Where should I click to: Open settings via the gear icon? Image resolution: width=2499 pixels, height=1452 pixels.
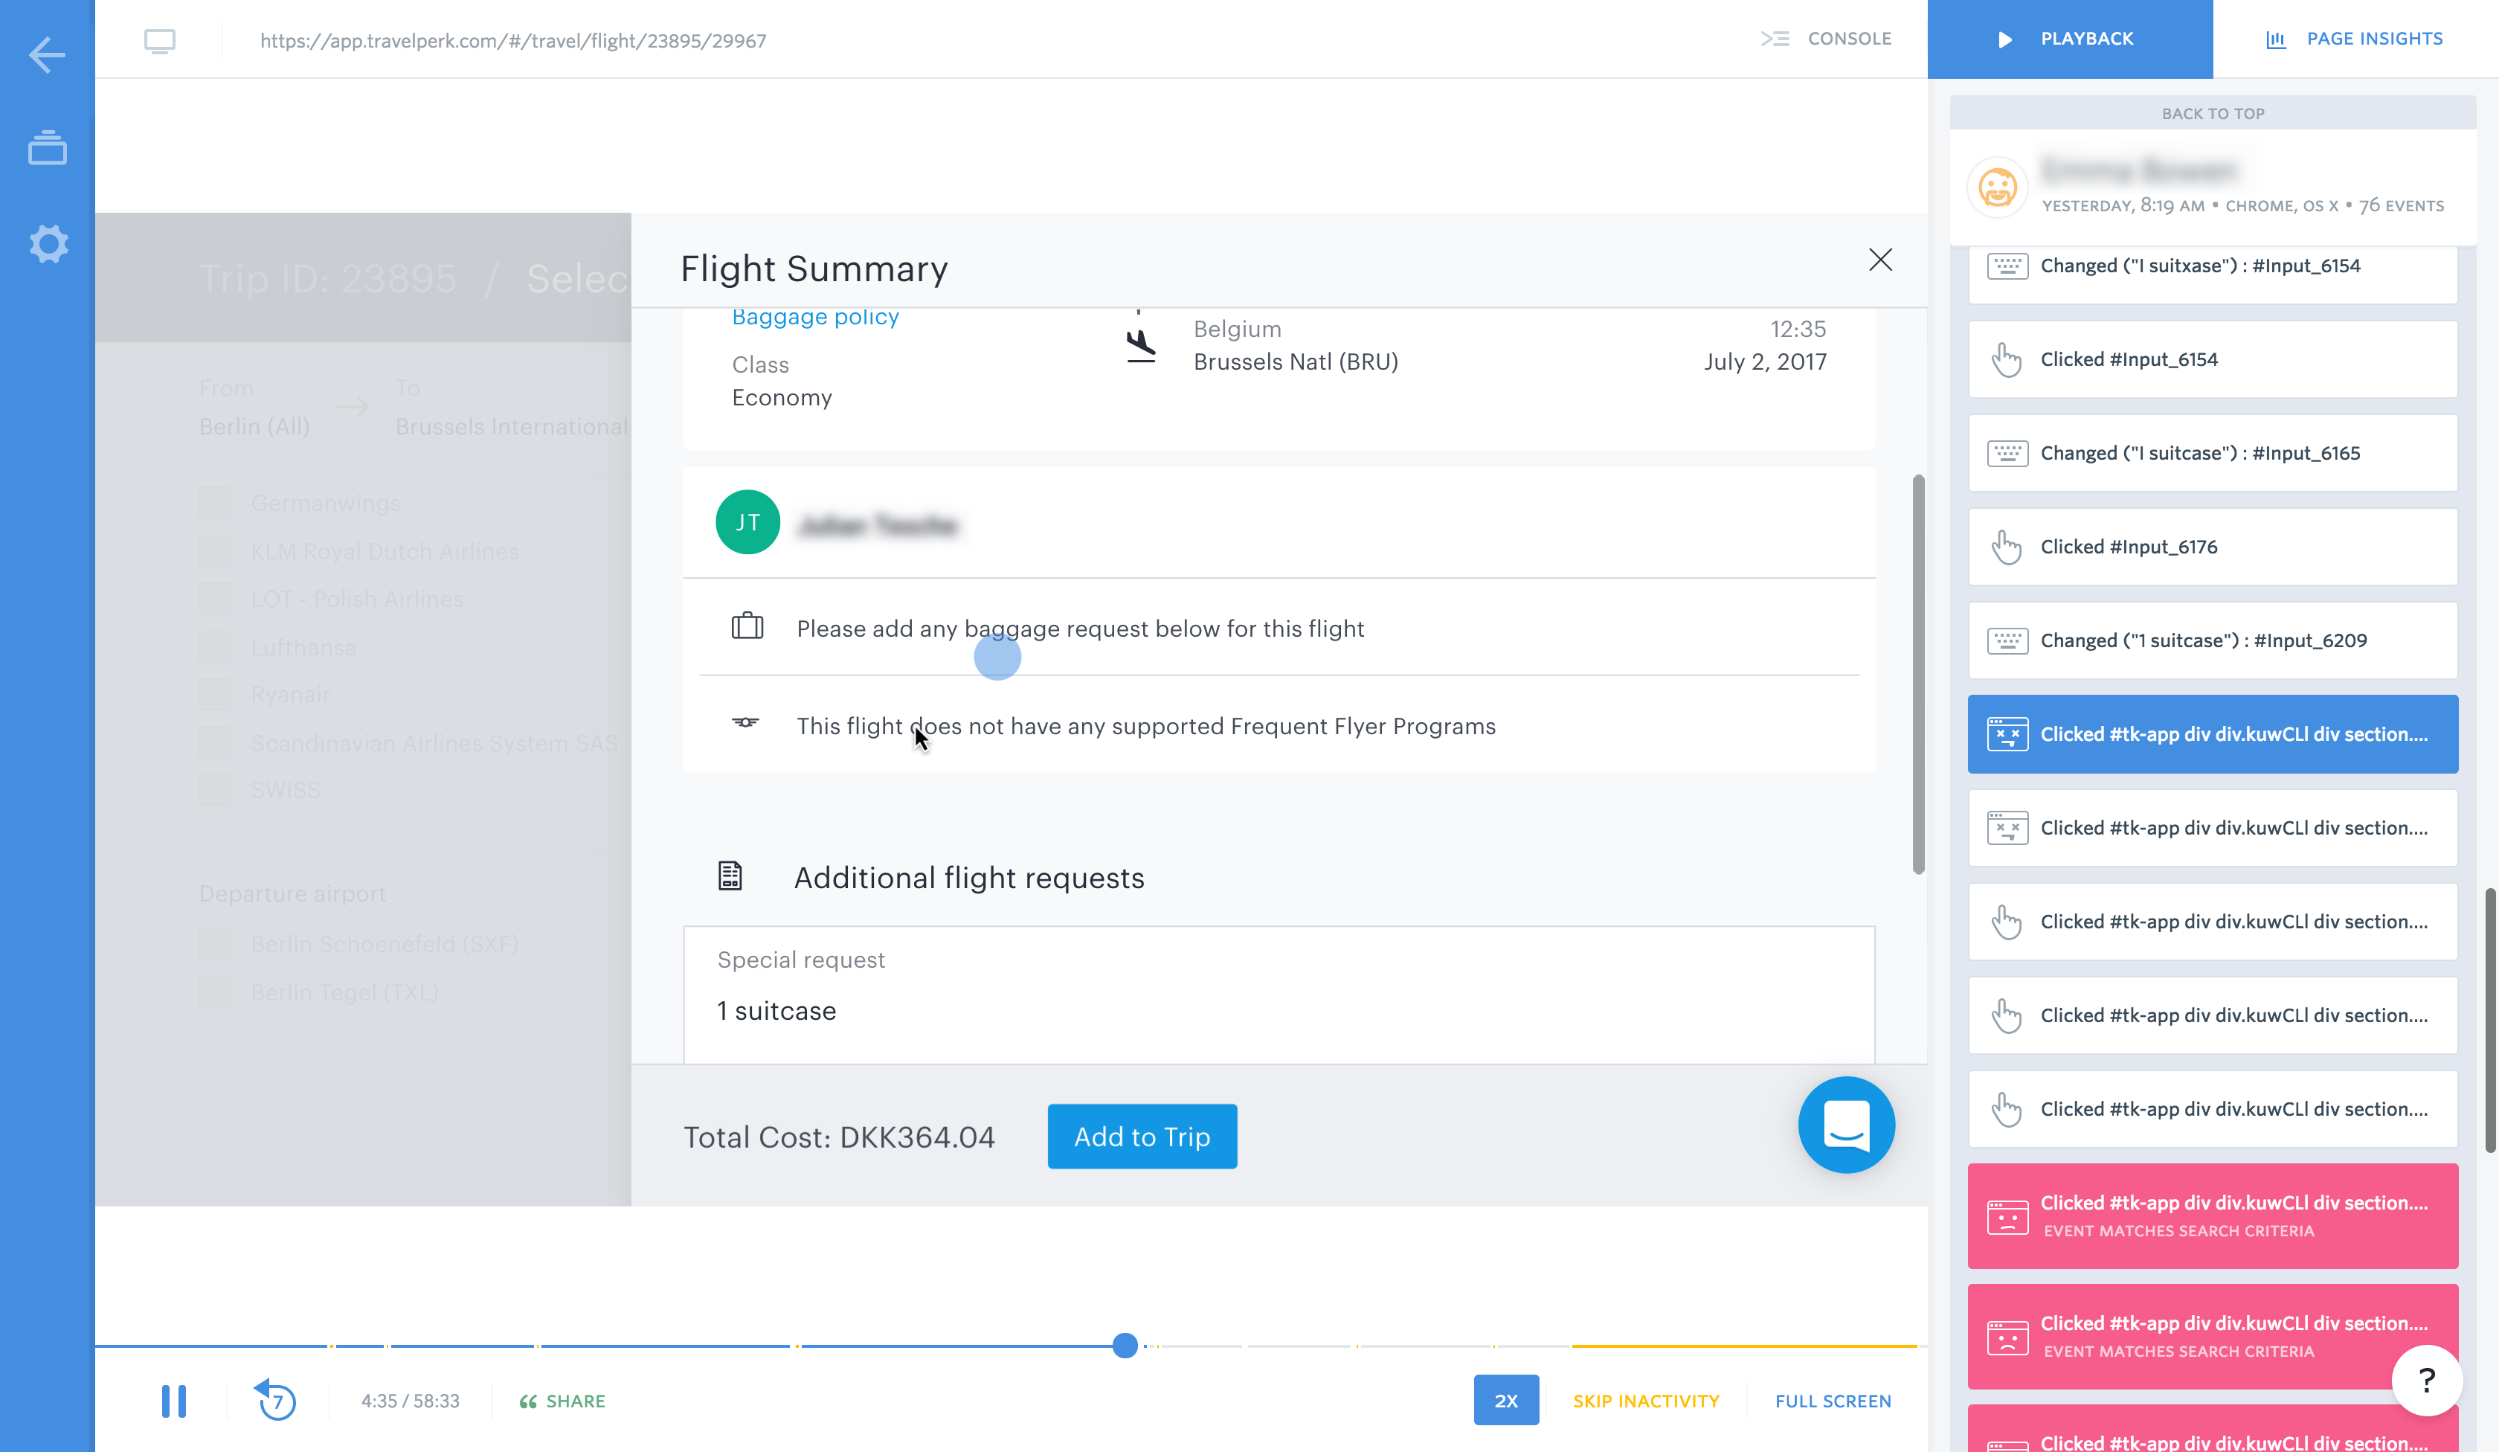click(x=47, y=244)
